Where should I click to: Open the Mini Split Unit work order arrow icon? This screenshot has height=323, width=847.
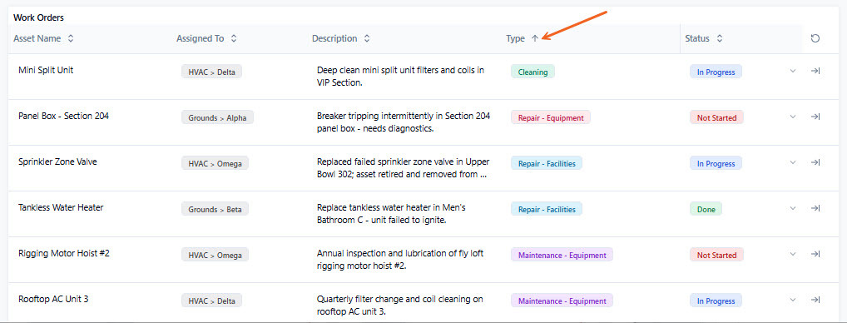[815, 71]
